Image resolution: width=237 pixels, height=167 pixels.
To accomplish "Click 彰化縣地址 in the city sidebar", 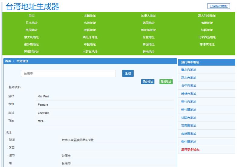I will point(189,142).
